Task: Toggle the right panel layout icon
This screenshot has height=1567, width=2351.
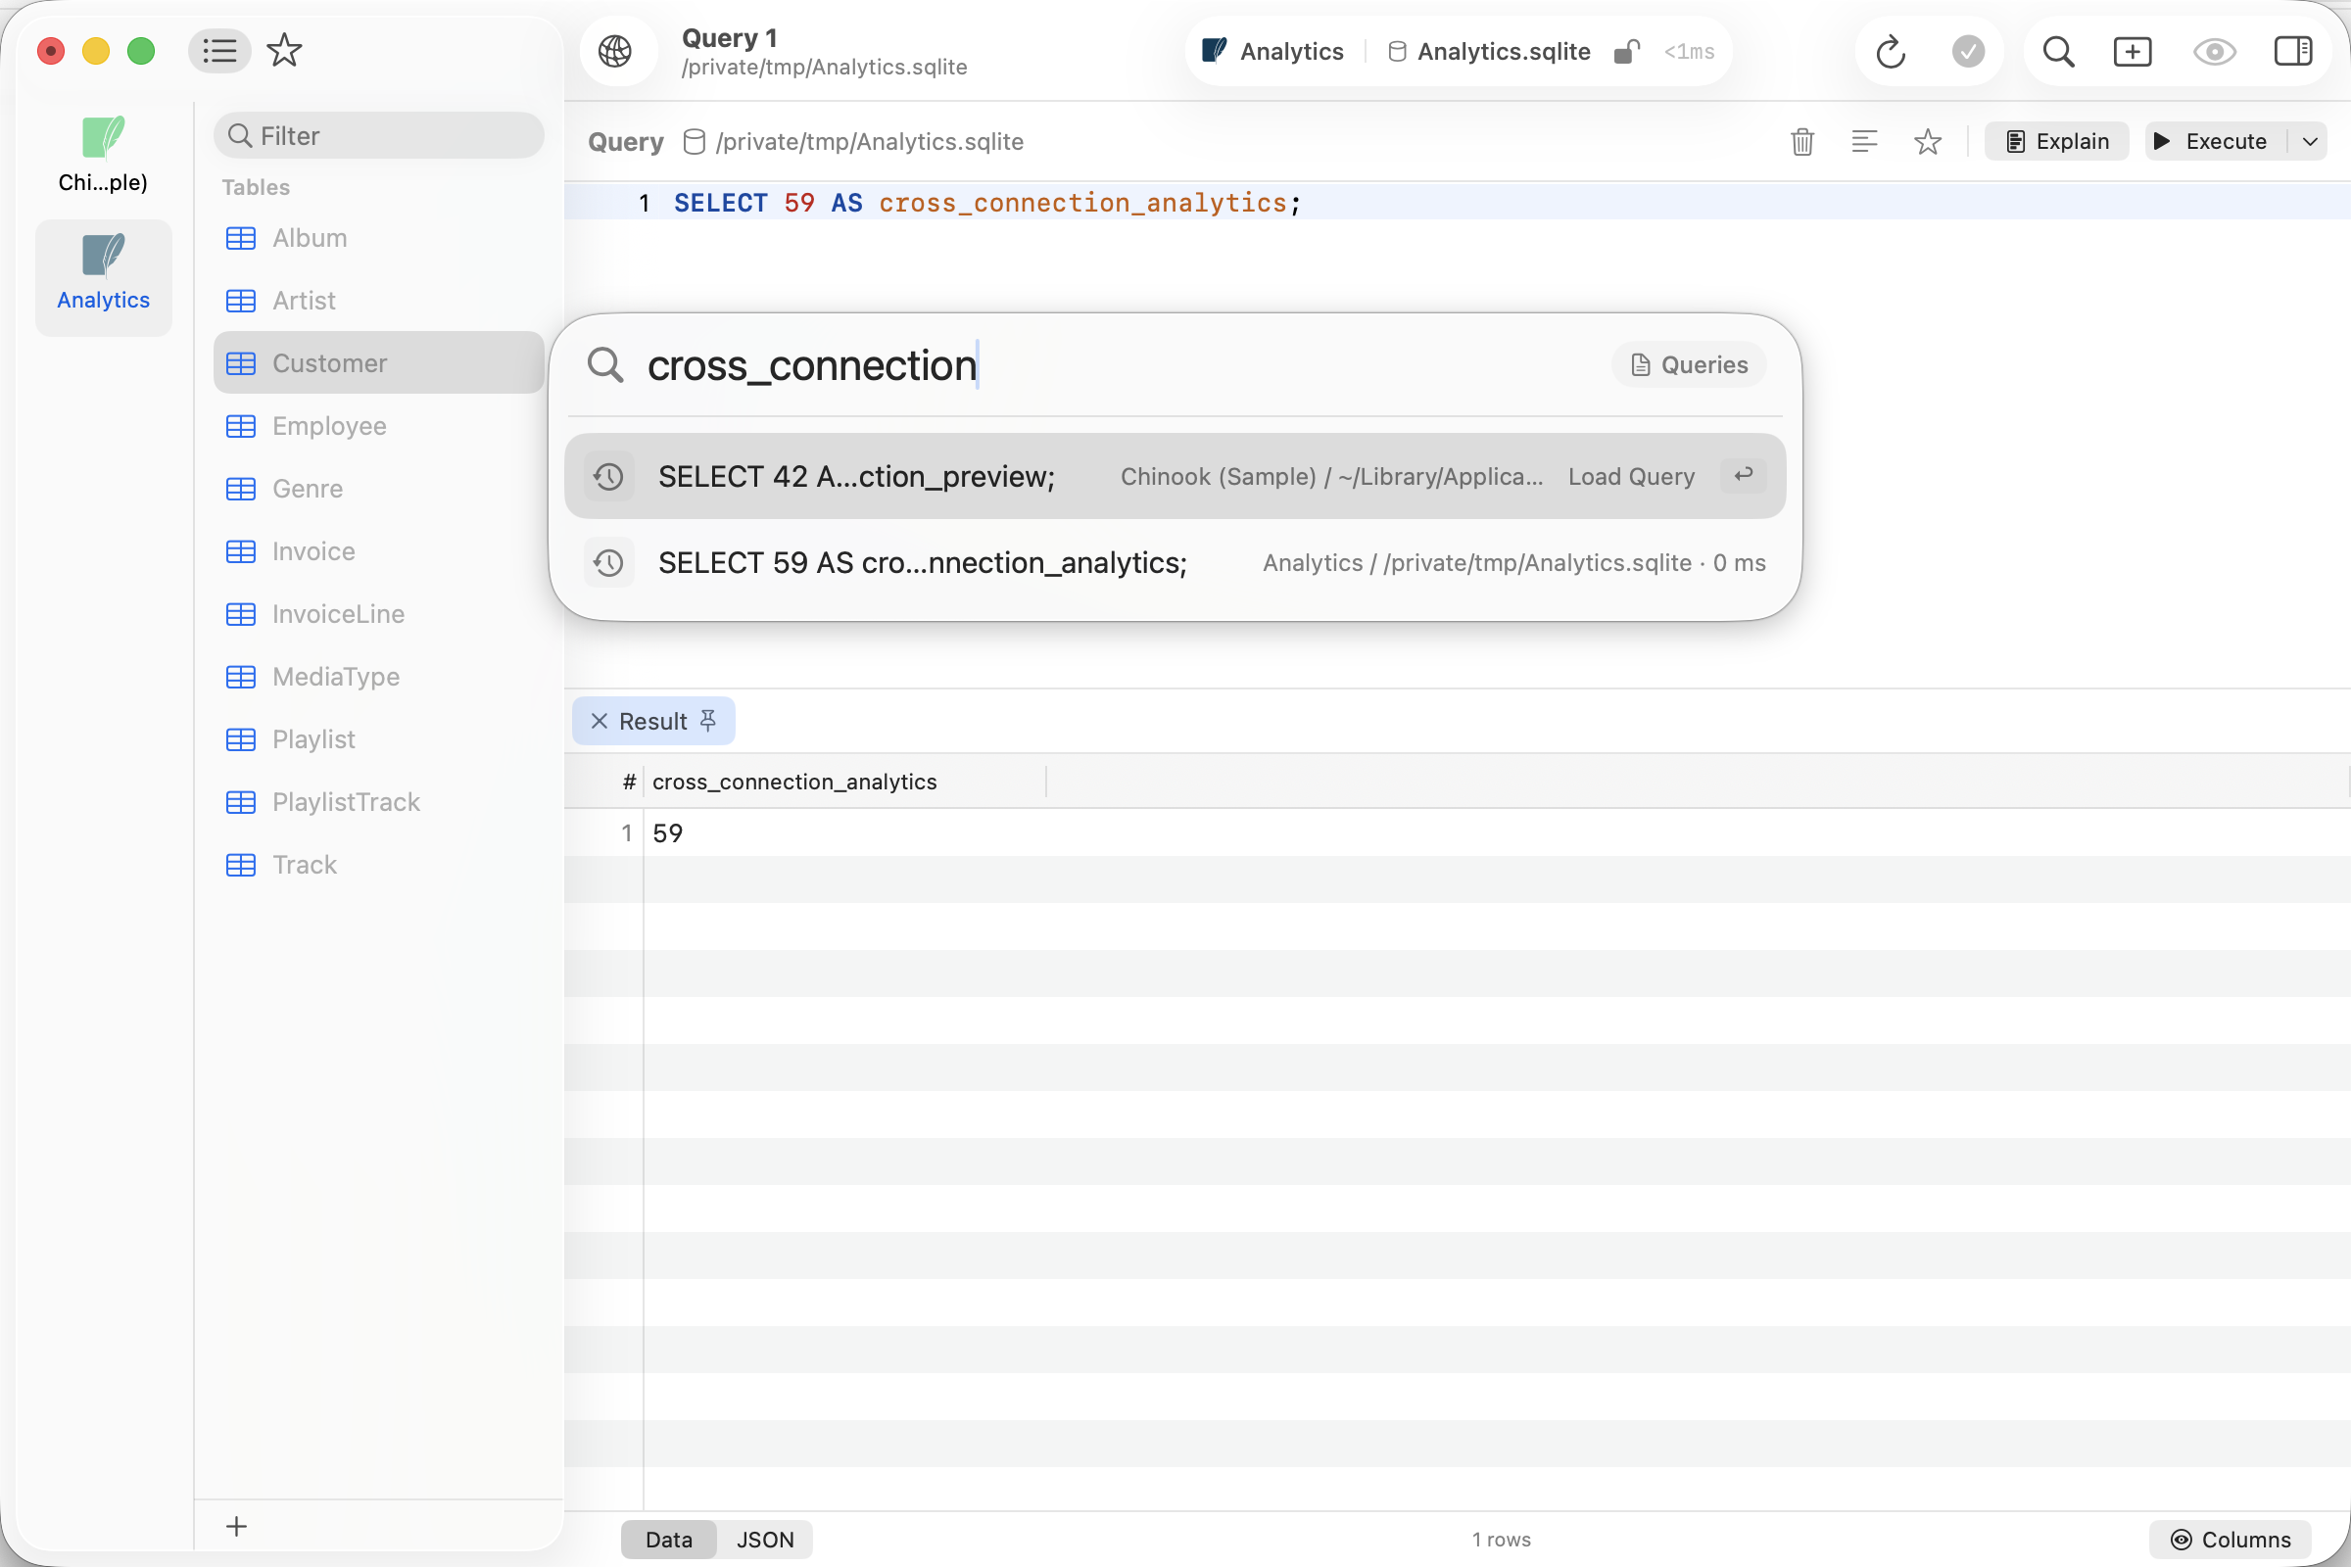Action: [x=2293, y=51]
